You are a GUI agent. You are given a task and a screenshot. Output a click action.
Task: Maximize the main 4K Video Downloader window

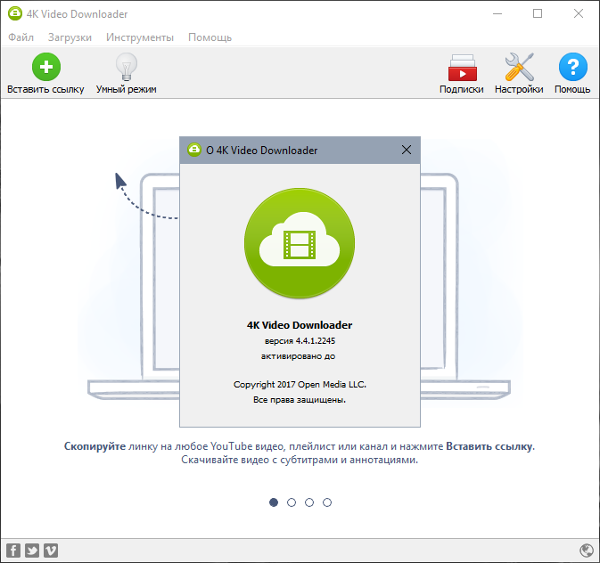[538, 13]
